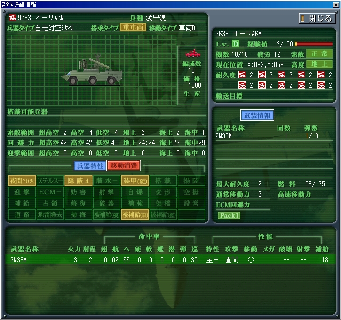Click the 燃料 value 53/ 75
The height and width of the screenshot is (320, 341).
(315, 184)
